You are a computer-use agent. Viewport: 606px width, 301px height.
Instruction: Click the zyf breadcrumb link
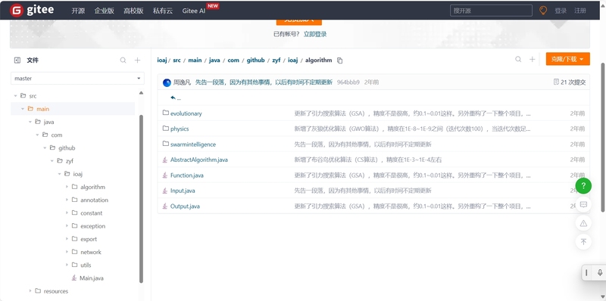276,61
